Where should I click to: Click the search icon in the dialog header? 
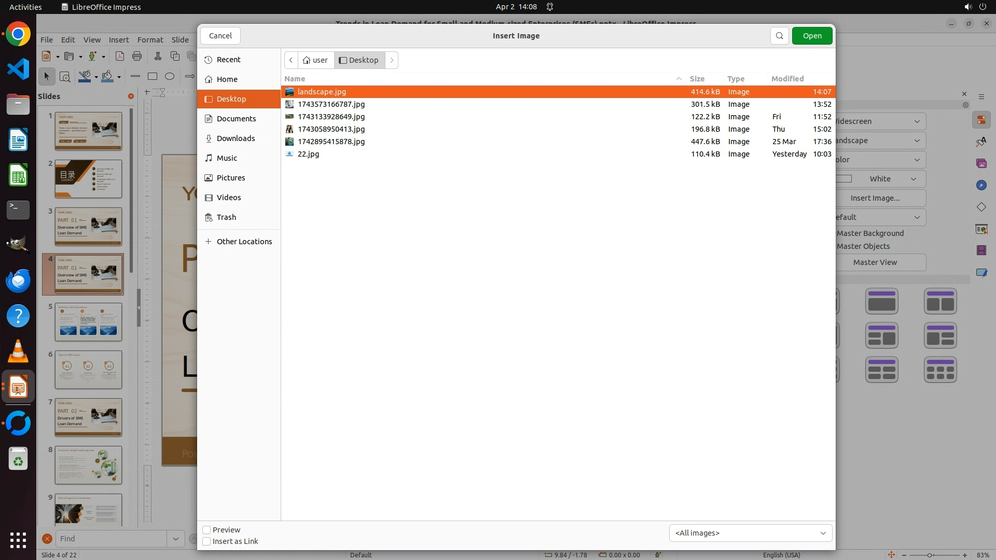(779, 36)
